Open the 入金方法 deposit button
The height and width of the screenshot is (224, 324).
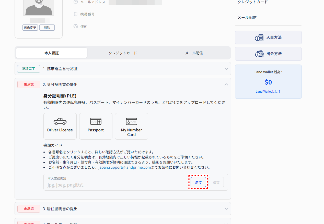[x=268, y=38]
